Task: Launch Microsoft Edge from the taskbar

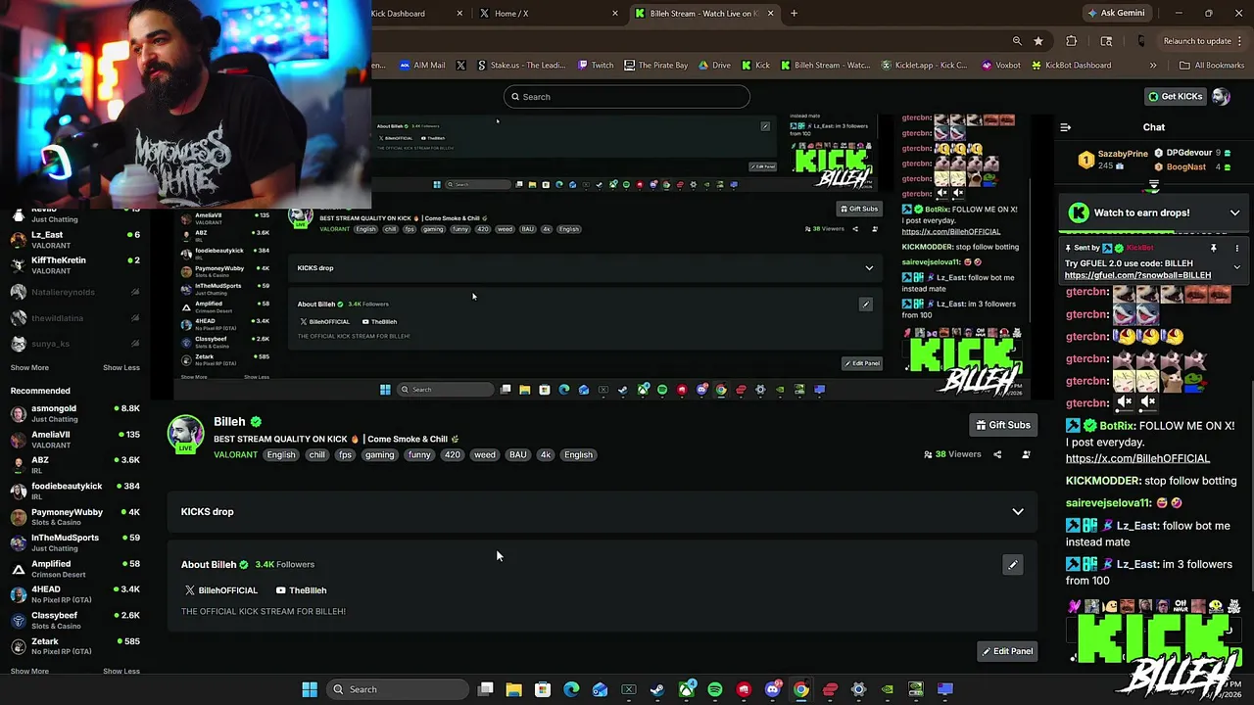Action: [x=571, y=689]
